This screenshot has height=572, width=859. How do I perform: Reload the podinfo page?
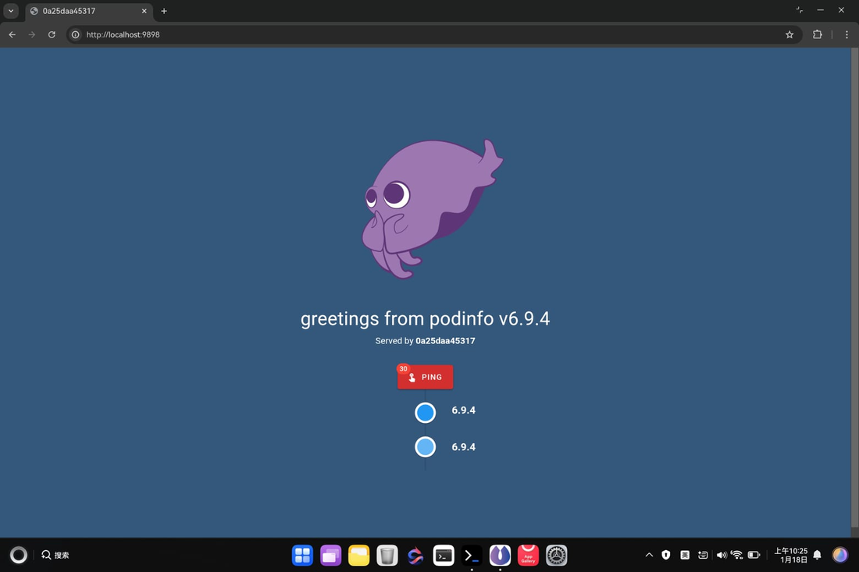(x=52, y=34)
